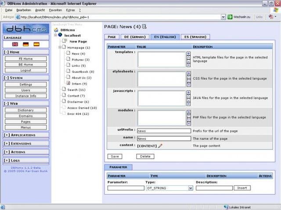Open page preview icon next to News (4)
Image resolution: width=281 pixels, height=210 pixels.
point(144,27)
